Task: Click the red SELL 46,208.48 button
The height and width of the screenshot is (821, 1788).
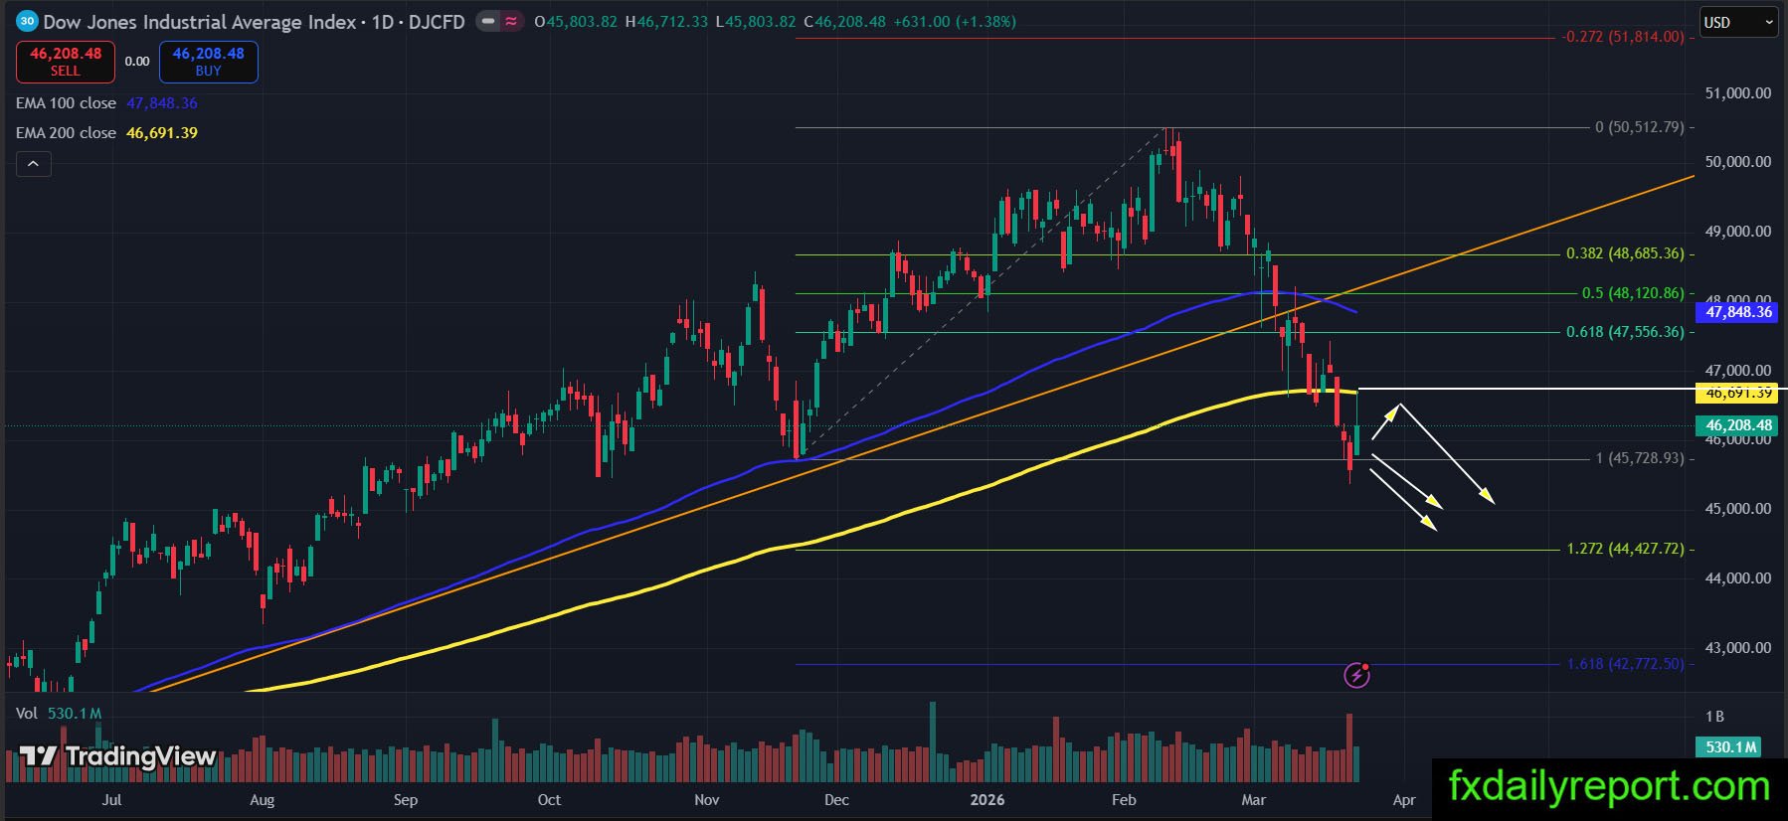Action: [x=66, y=62]
